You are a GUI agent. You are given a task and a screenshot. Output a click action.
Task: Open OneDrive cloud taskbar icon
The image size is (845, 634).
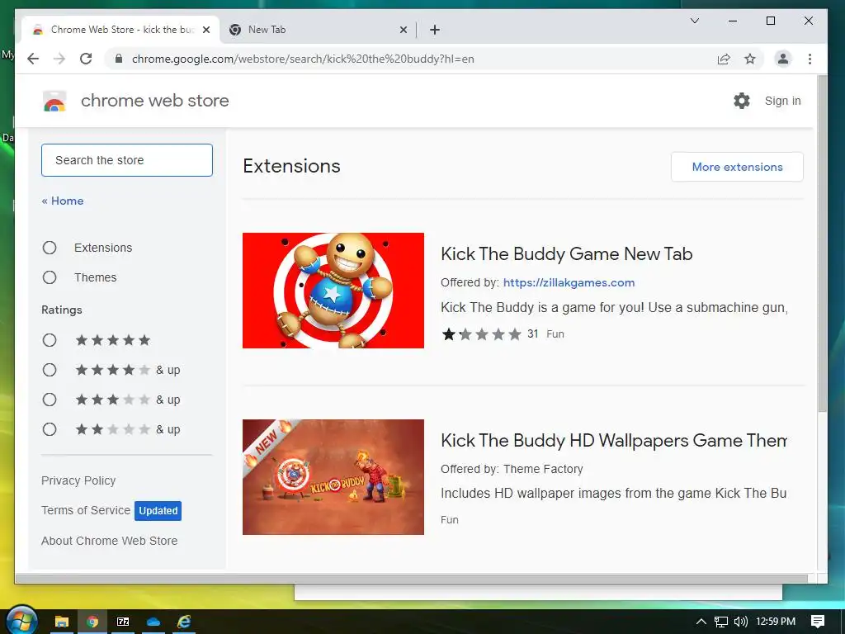(x=153, y=622)
